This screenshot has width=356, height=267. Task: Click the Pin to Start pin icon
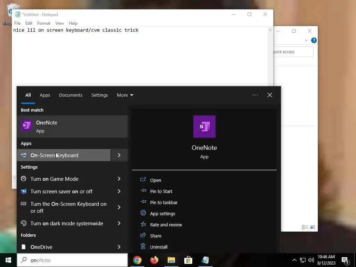pos(143,191)
